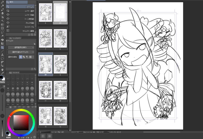Toggle new selection mode button
Viewport: 203px width, 139px height.
(x=21, y=57)
